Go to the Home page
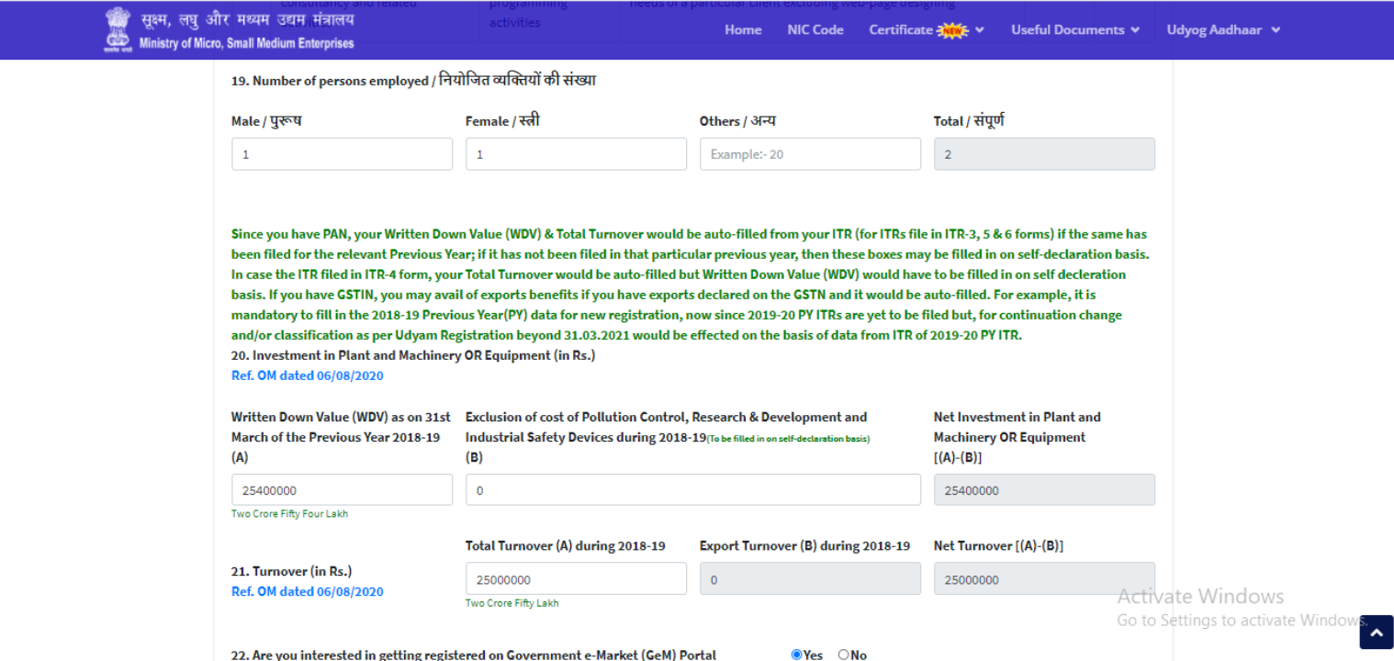Screen dimensions: 1394x661 click(742, 30)
